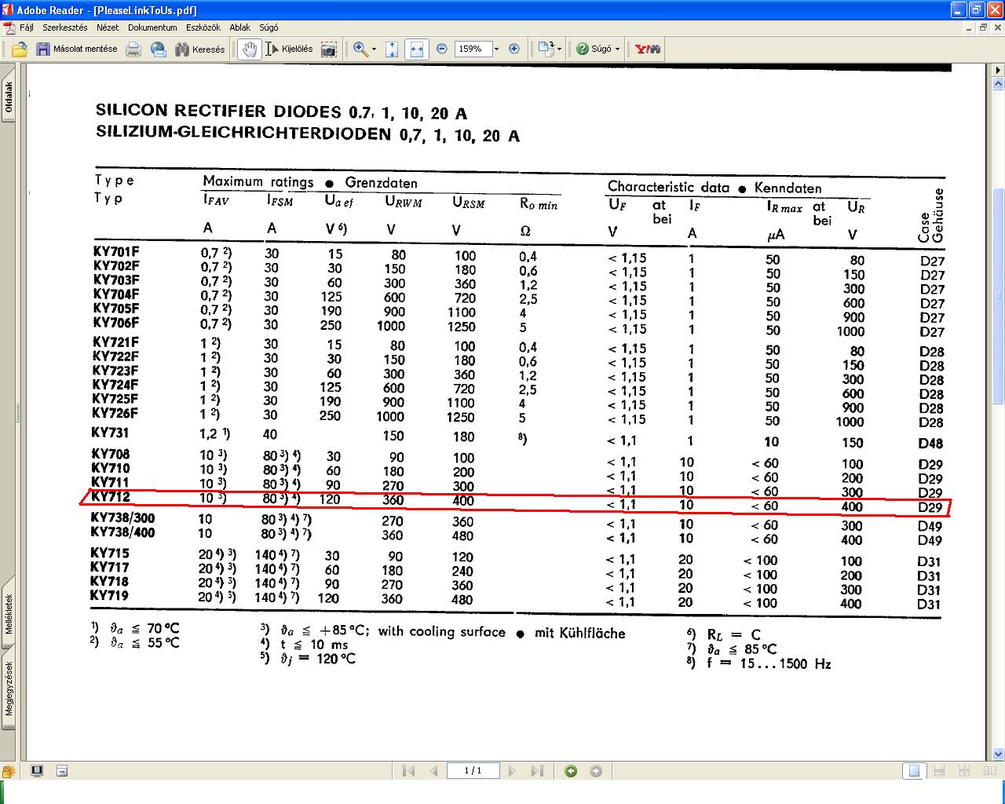1005x804 pixels.
Task: Open the Mellékletek side panel tab
Action: (x=9, y=615)
